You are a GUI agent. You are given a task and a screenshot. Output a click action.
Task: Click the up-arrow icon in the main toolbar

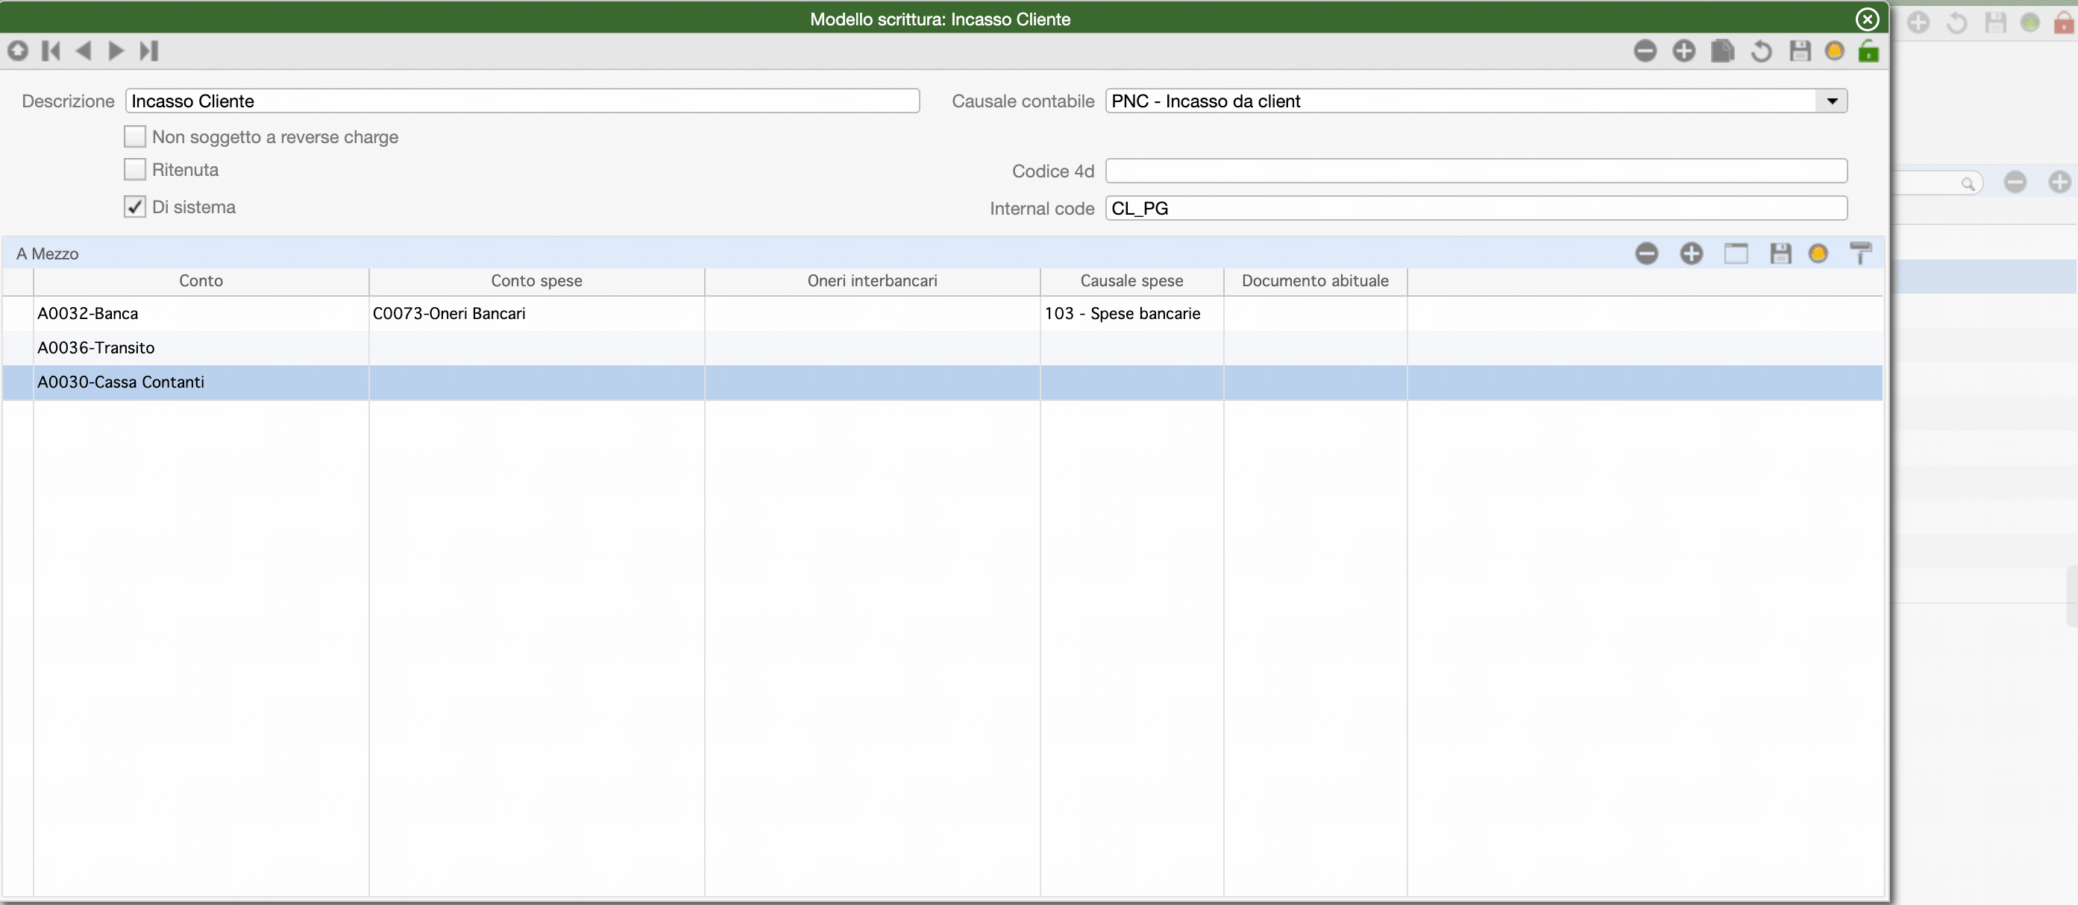coord(18,51)
